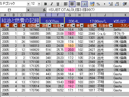The width and height of the screenshot is (129, 97).
Task: Select column I header
Action: tap(90, 15)
